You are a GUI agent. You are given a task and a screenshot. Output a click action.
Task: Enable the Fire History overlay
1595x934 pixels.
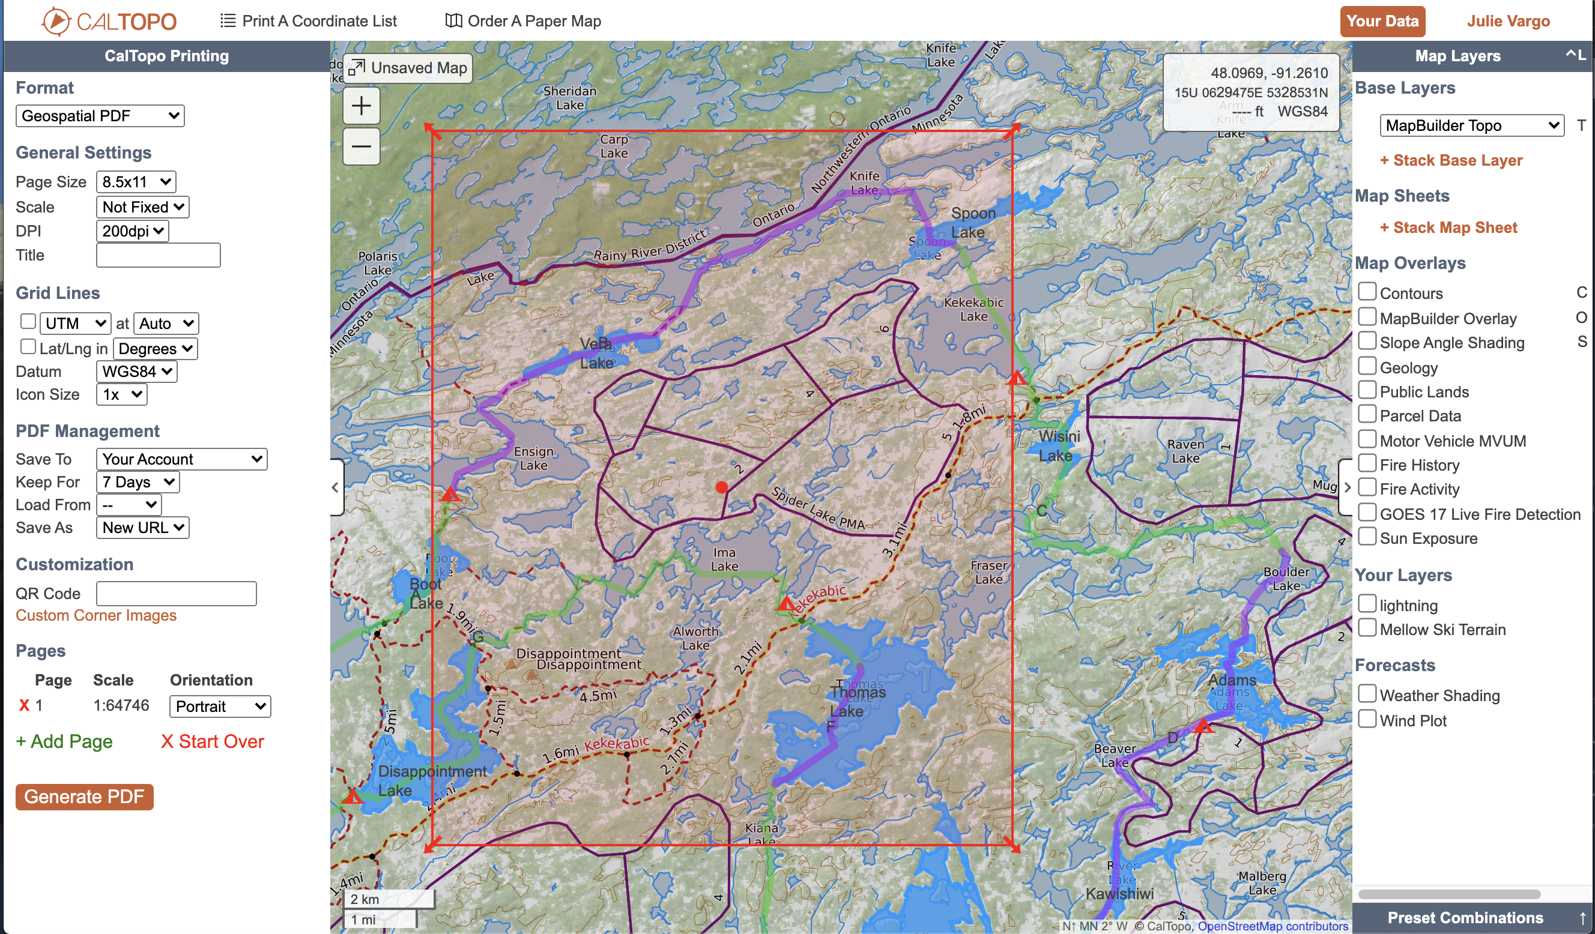(x=1367, y=463)
